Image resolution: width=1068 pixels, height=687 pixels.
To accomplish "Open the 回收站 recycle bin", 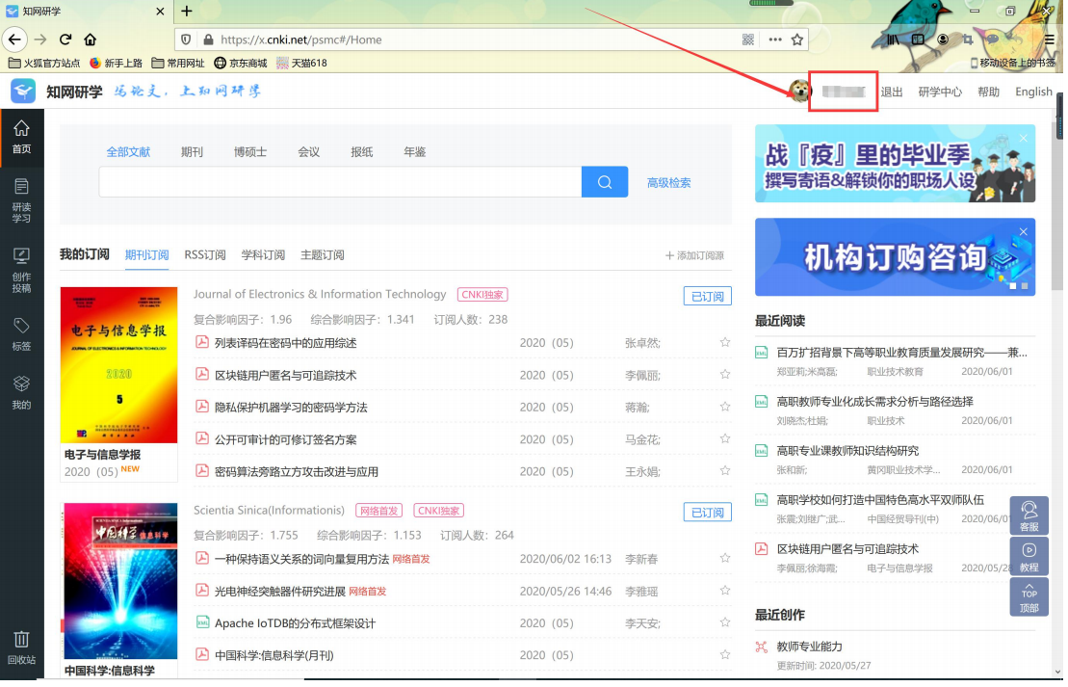I will [x=21, y=647].
